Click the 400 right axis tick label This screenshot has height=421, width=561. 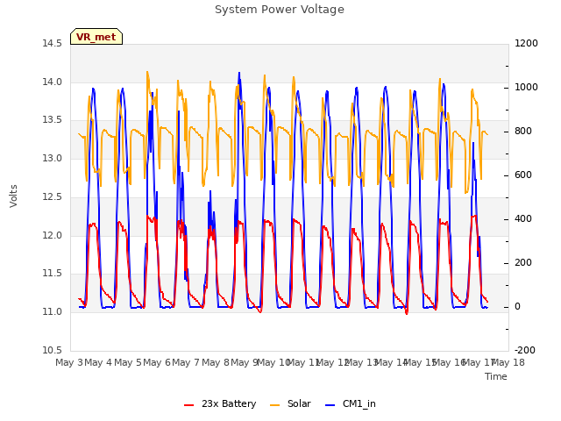[x=523, y=218]
